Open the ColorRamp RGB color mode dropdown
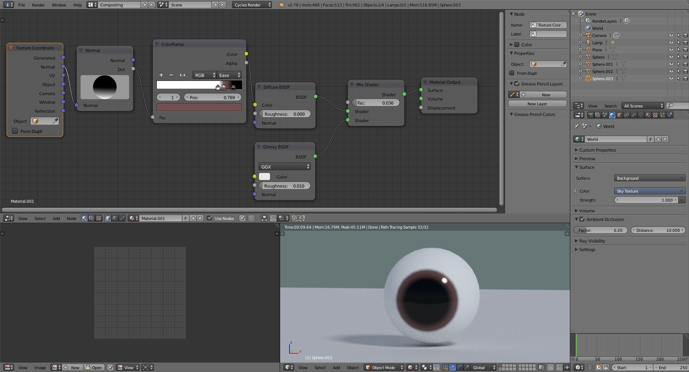Viewport: 689px width, 372px height. [205, 75]
